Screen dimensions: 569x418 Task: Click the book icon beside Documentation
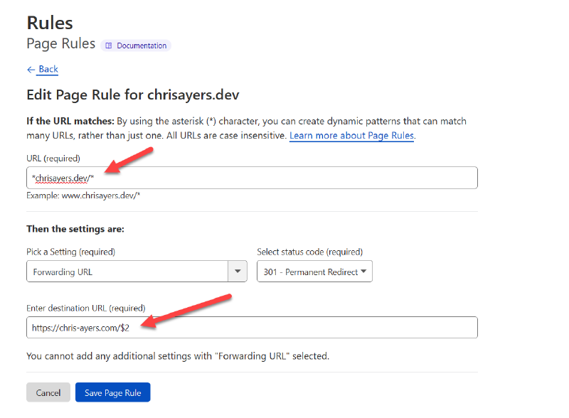pos(109,45)
